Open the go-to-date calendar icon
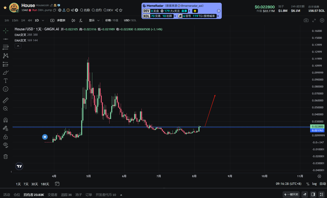Image resolution: width=327 pixels, height=198 pixels. coord(57,184)
